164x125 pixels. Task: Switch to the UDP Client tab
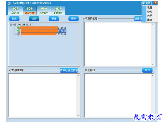pyautogui.click(x=58, y=11)
